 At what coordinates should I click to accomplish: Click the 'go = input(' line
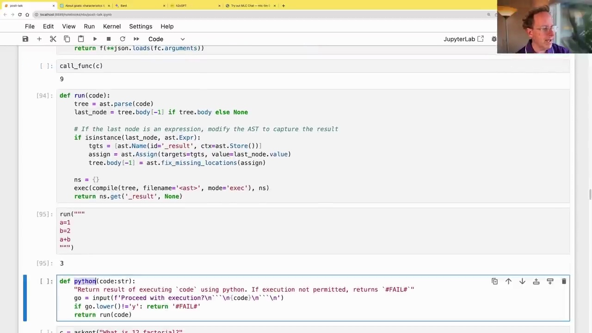click(179, 298)
